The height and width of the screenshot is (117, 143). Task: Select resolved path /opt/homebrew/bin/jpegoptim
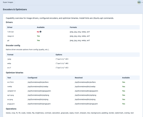click(x=87, y=91)
